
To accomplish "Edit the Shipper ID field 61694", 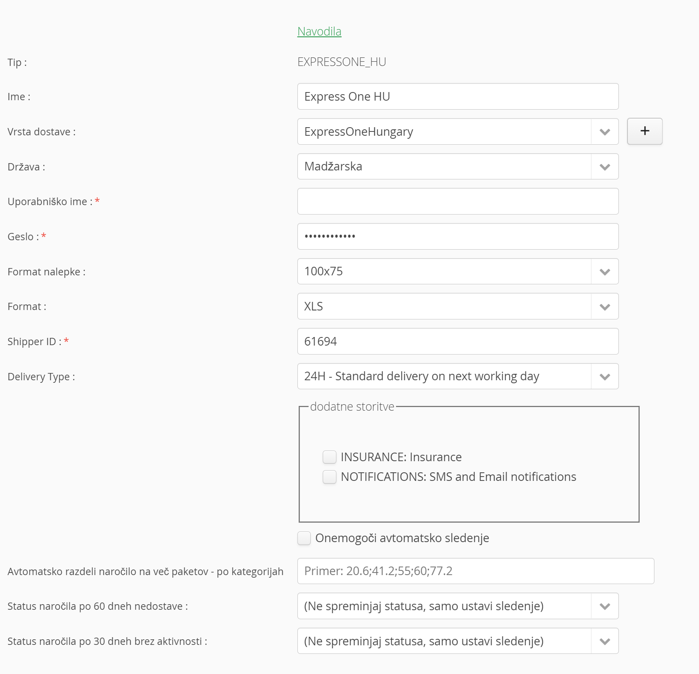I will tap(458, 341).
